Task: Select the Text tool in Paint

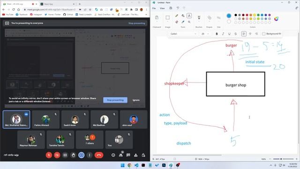Action: click(x=189, y=15)
